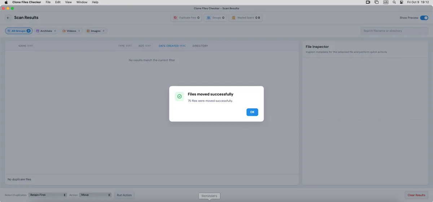433x202 pixels.
Task: Select the All Groups filter tab
Action: click(x=18, y=31)
